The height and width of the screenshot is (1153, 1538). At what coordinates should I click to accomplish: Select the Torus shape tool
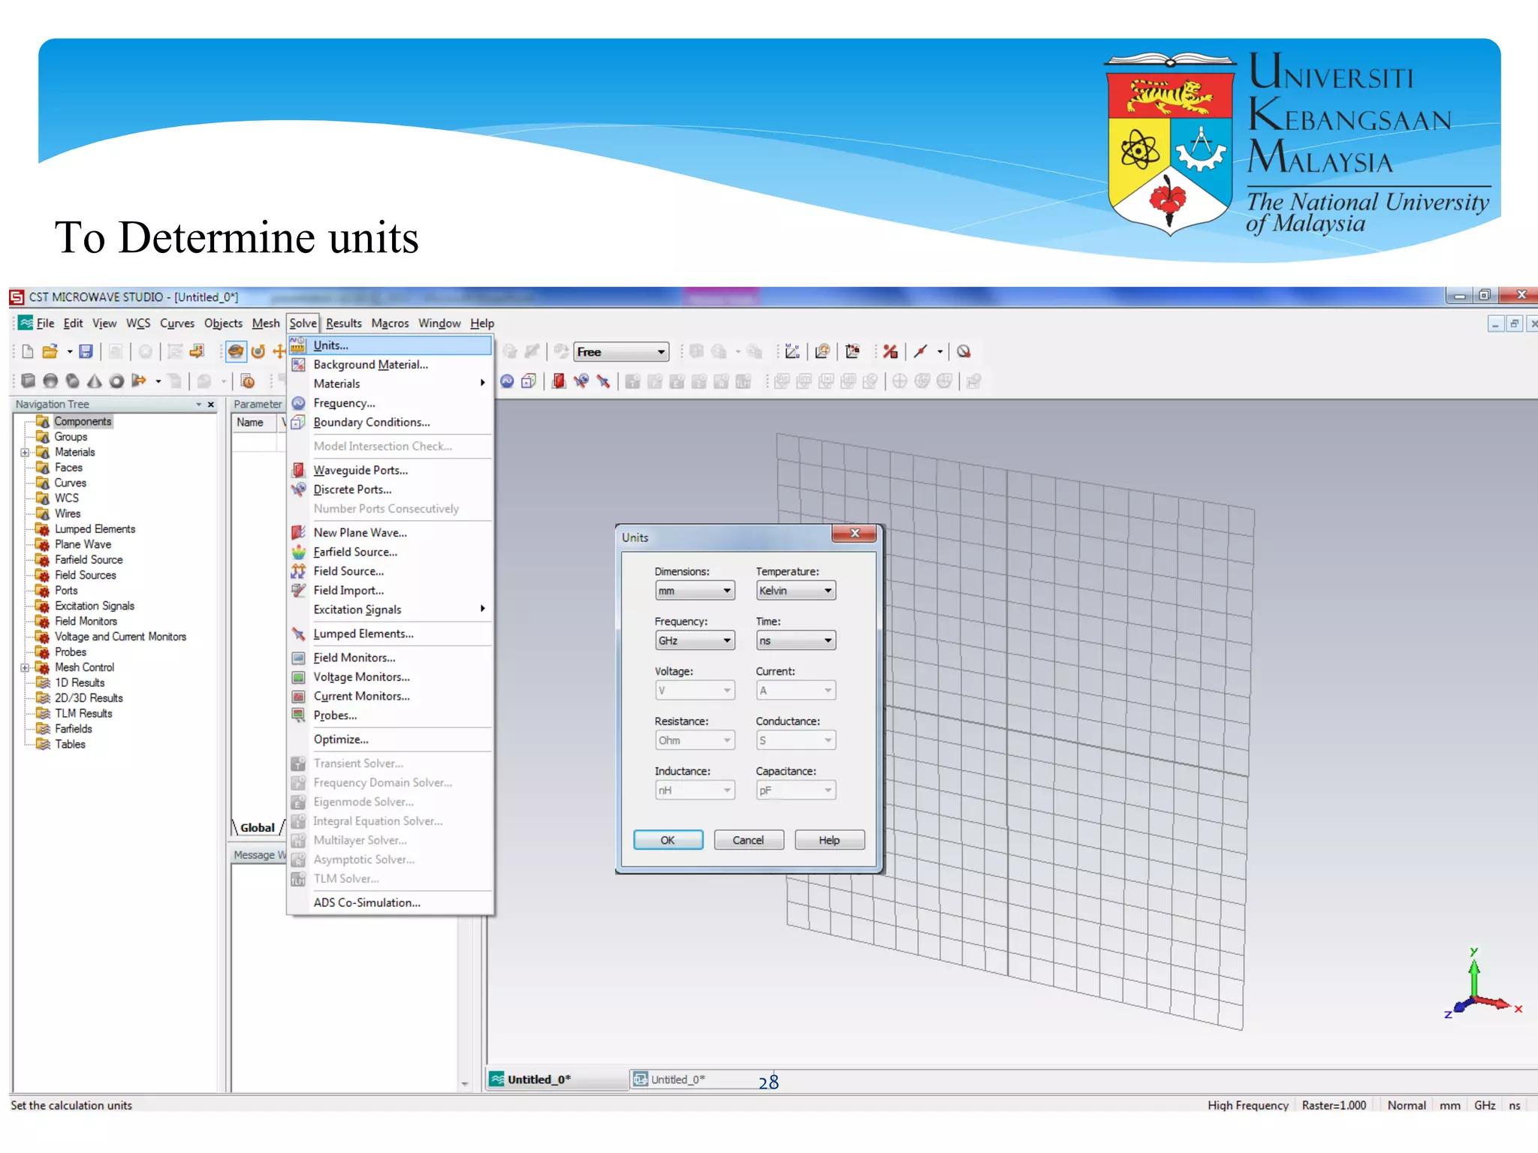[116, 381]
